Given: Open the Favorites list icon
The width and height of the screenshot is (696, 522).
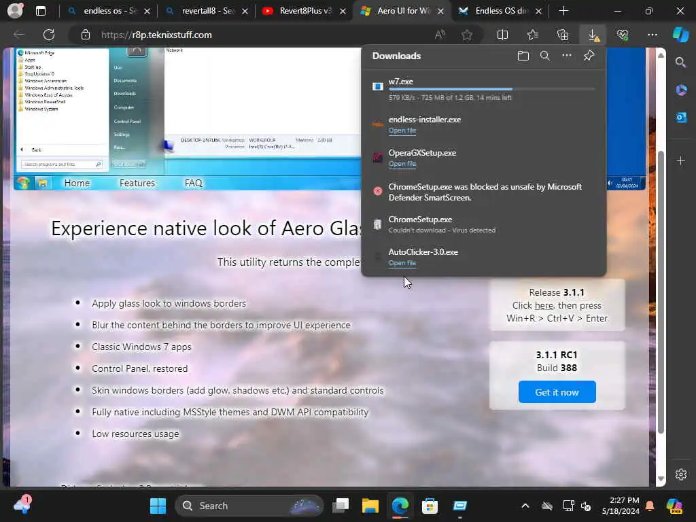Looking at the screenshot, I should pyautogui.click(x=533, y=35).
